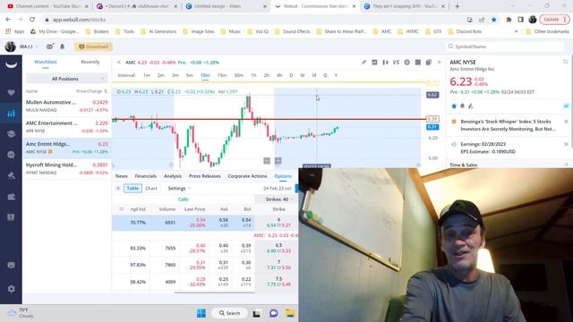
Task: Open the account wallet icon in sidebar
Action: [x=12, y=197]
